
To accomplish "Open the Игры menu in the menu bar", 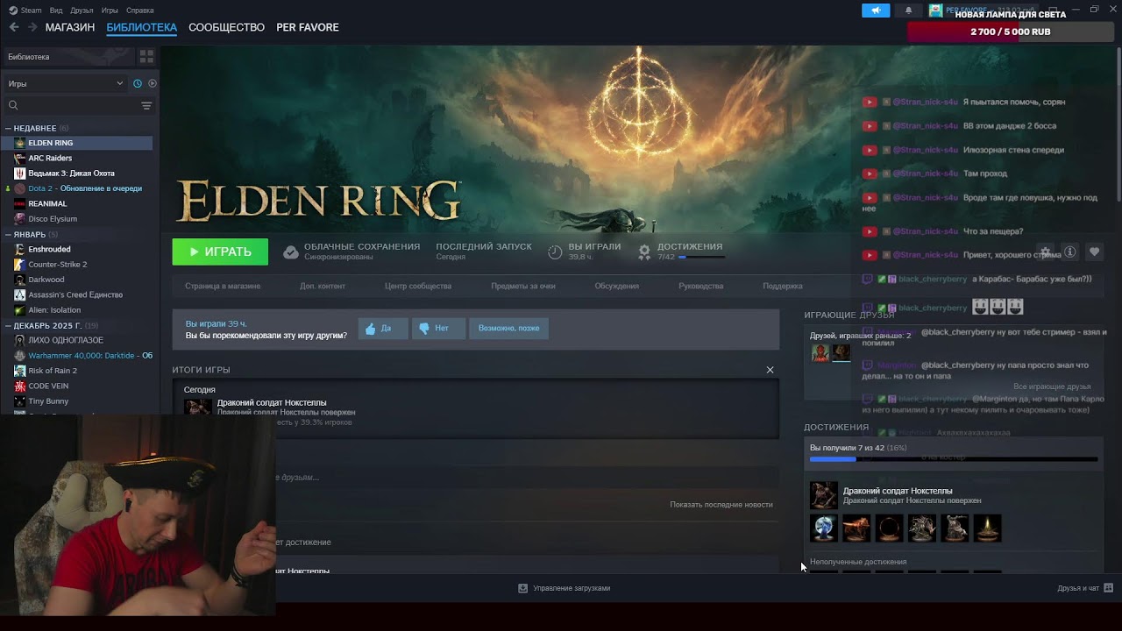I will click(x=110, y=11).
